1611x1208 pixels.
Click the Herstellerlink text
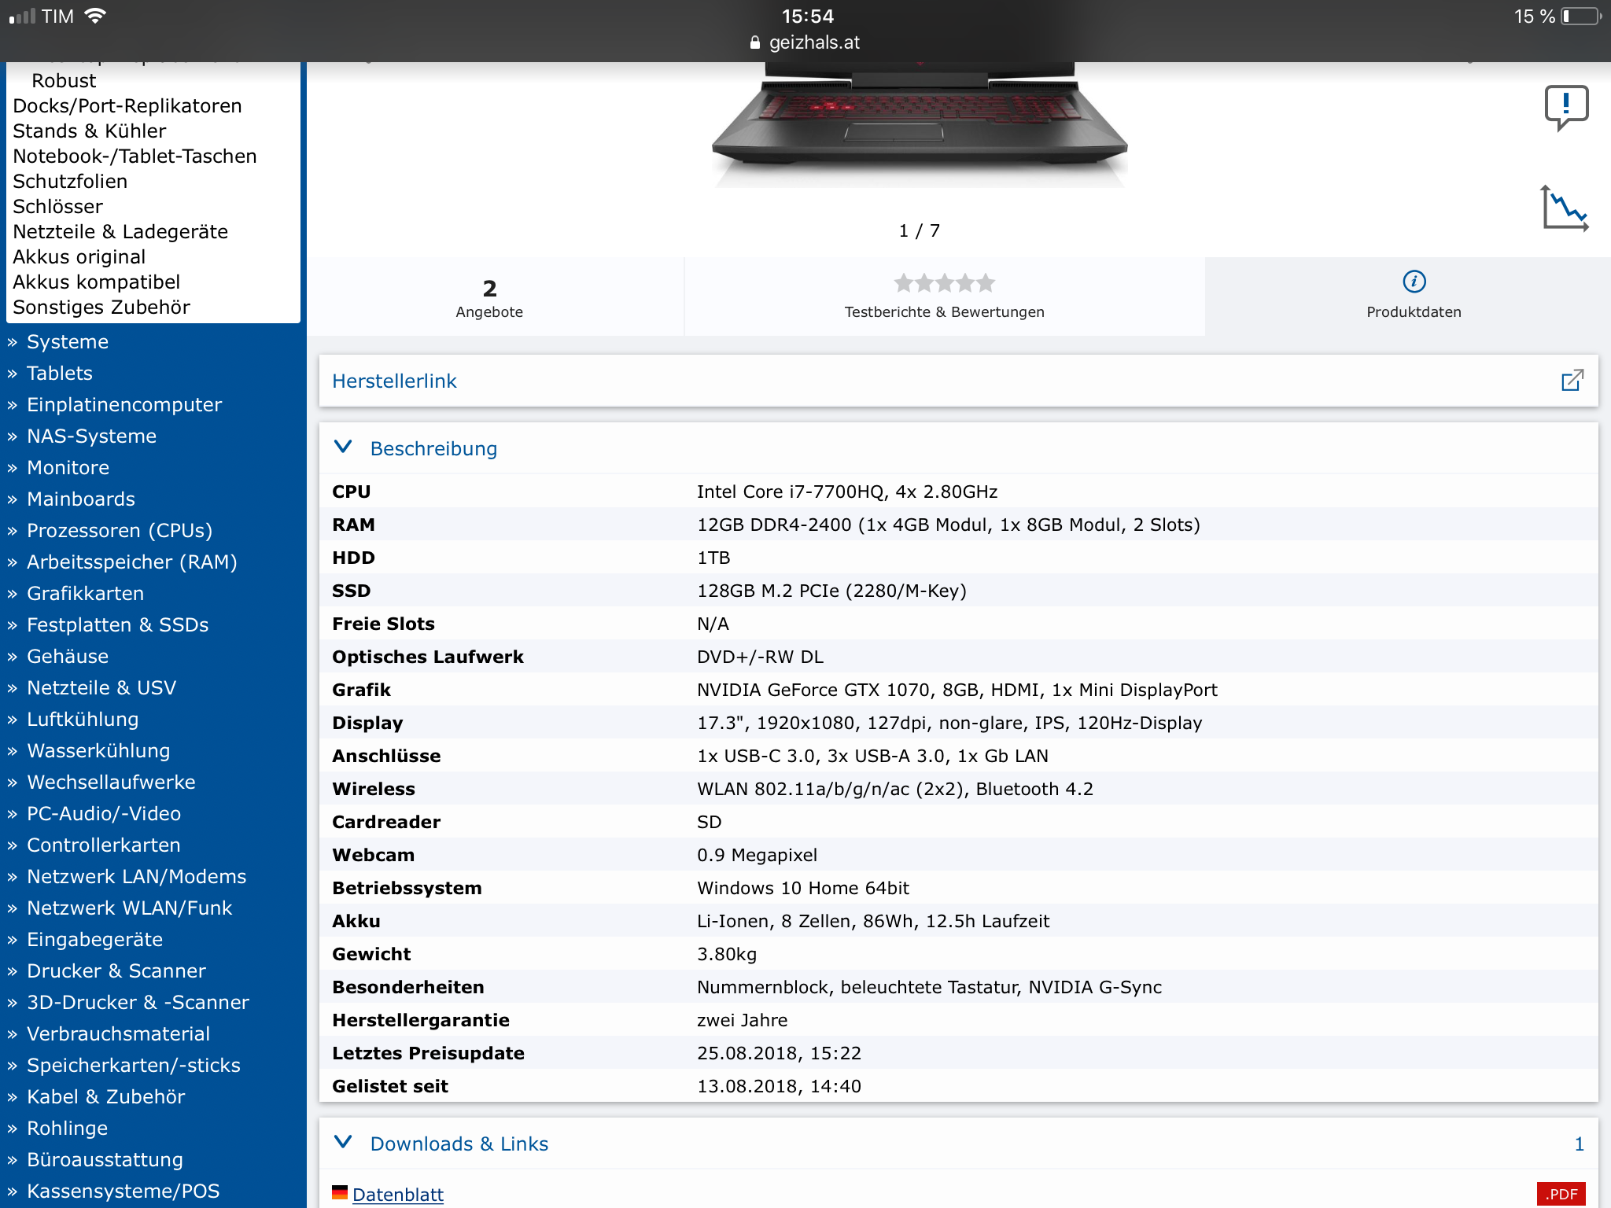pos(394,381)
